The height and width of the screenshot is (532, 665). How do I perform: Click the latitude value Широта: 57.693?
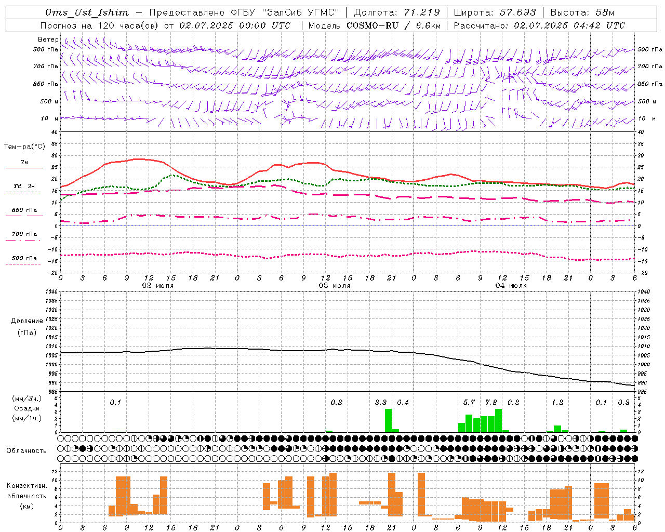point(495,12)
